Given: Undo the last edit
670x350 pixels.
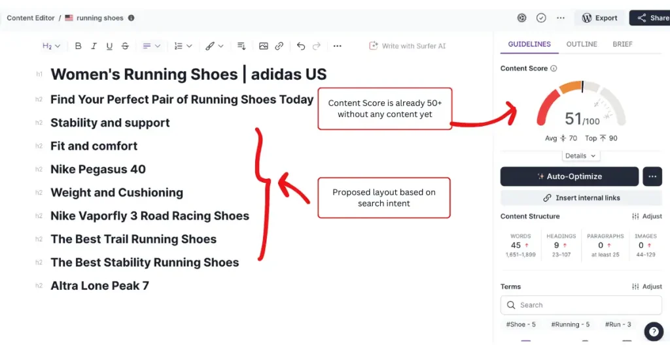Looking at the screenshot, I should 301,46.
